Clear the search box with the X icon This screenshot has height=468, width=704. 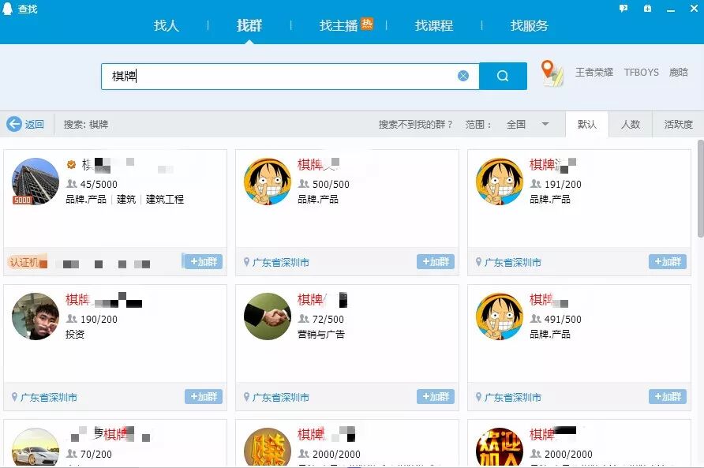point(463,75)
